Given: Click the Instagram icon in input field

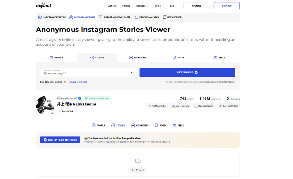Looking at the screenshot, I should (x=45, y=73).
